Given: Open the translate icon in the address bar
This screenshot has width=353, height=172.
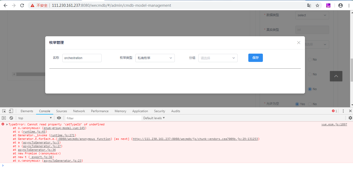Looking at the screenshot, I should click(x=309, y=5).
